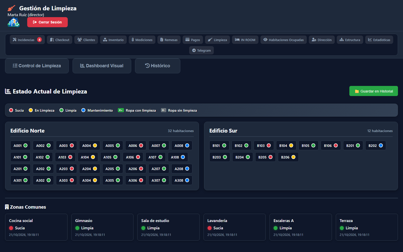Click red Sucia legend dot
Screen dimensions: 403x252
coord(11,110)
